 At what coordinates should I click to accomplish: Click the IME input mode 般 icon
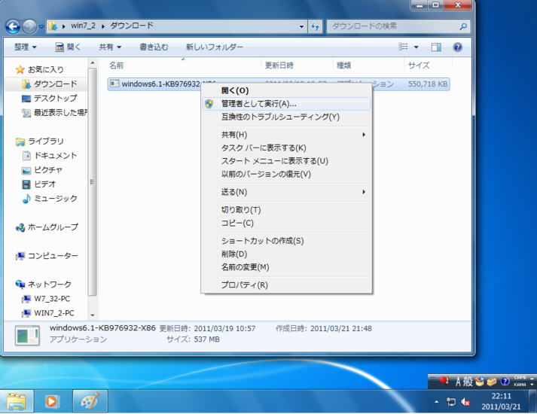468,381
